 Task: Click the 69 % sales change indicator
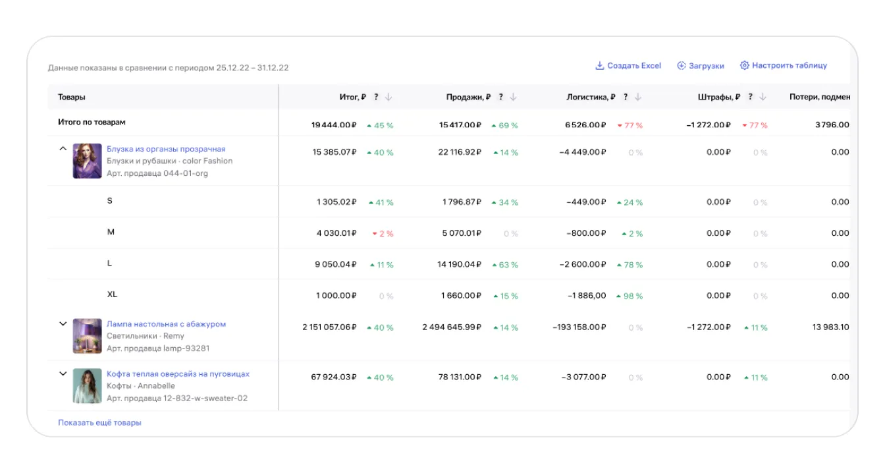pos(505,125)
